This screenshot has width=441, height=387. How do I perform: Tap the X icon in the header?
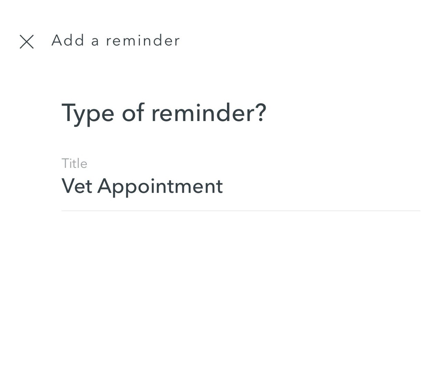(27, 42)
